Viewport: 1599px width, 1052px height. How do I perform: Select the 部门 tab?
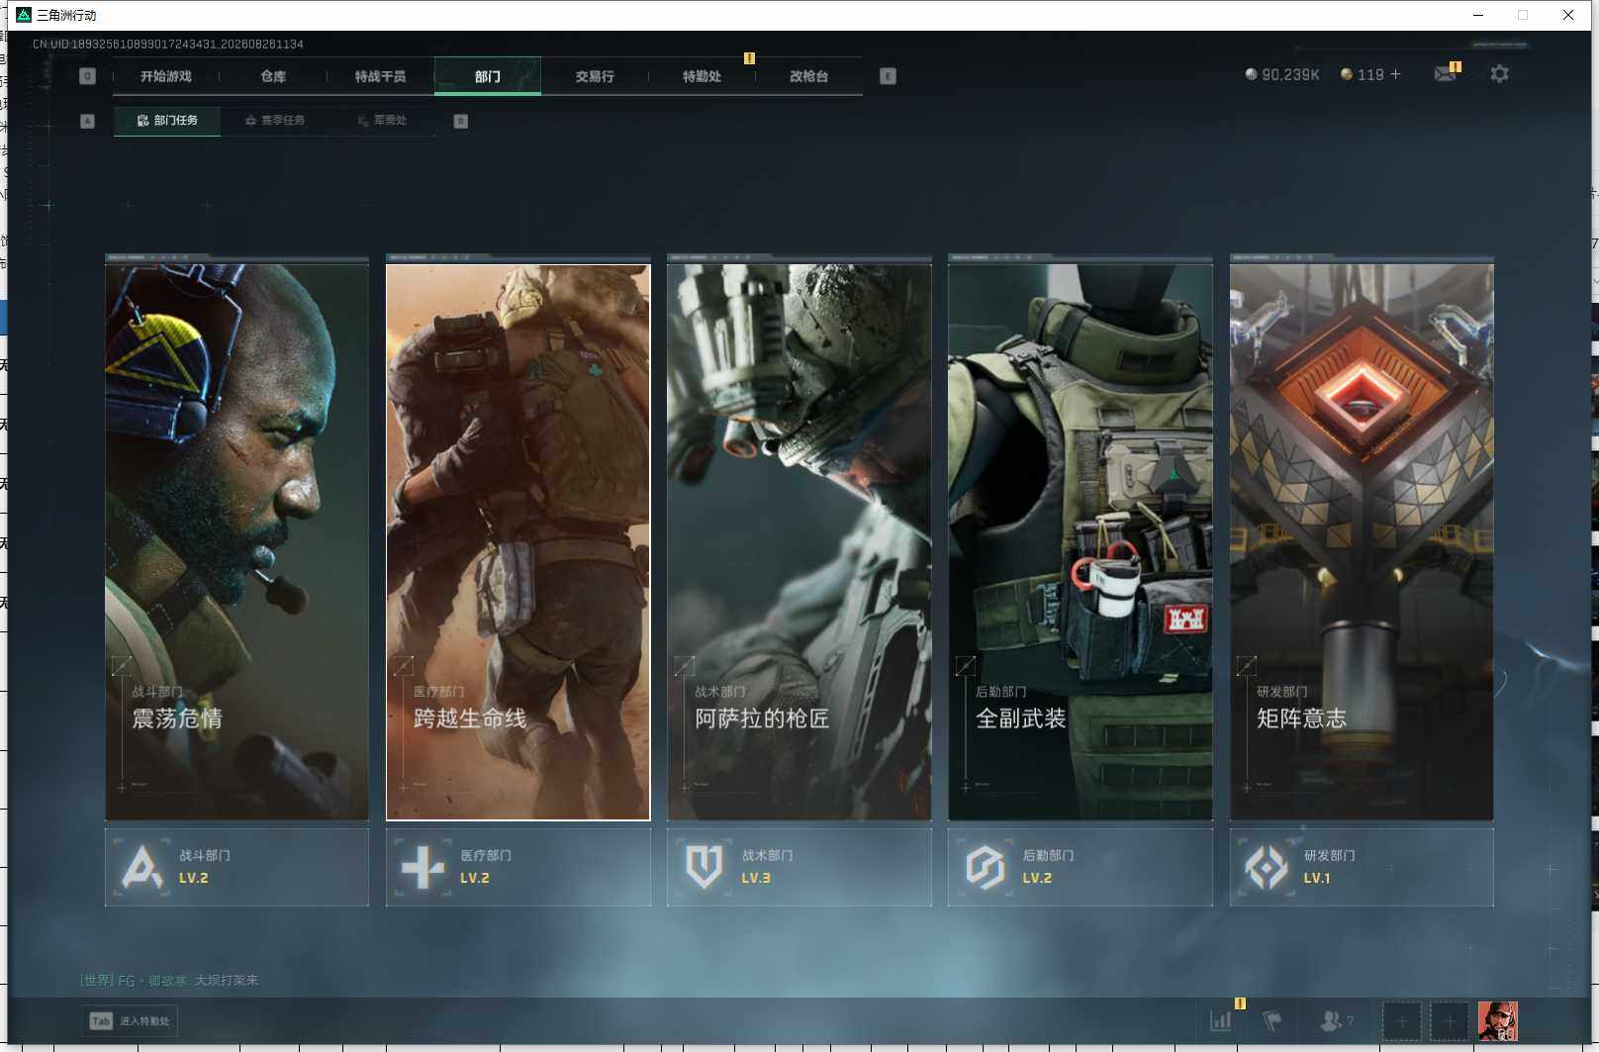pyautogui.click(x=488, y=76)
